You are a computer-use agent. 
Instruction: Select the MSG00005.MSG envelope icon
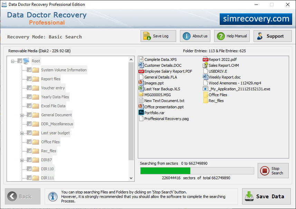tap(141, 94)
